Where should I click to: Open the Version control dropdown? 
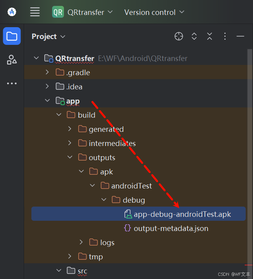(154, 12)
